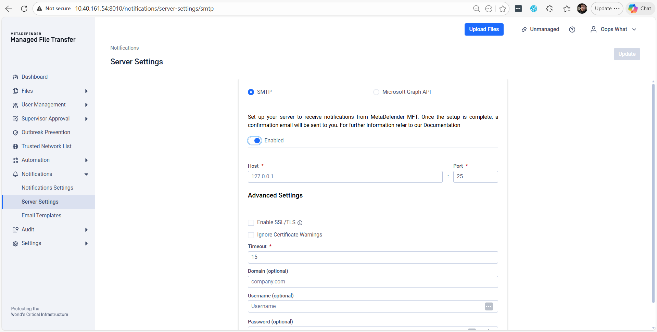Open the Oops What user dropdown

click(614, 29)
